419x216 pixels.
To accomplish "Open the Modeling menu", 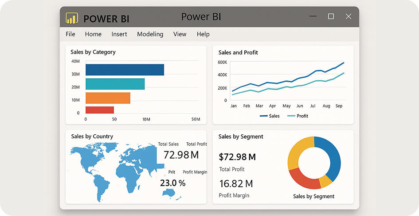I will coord(150,34).
